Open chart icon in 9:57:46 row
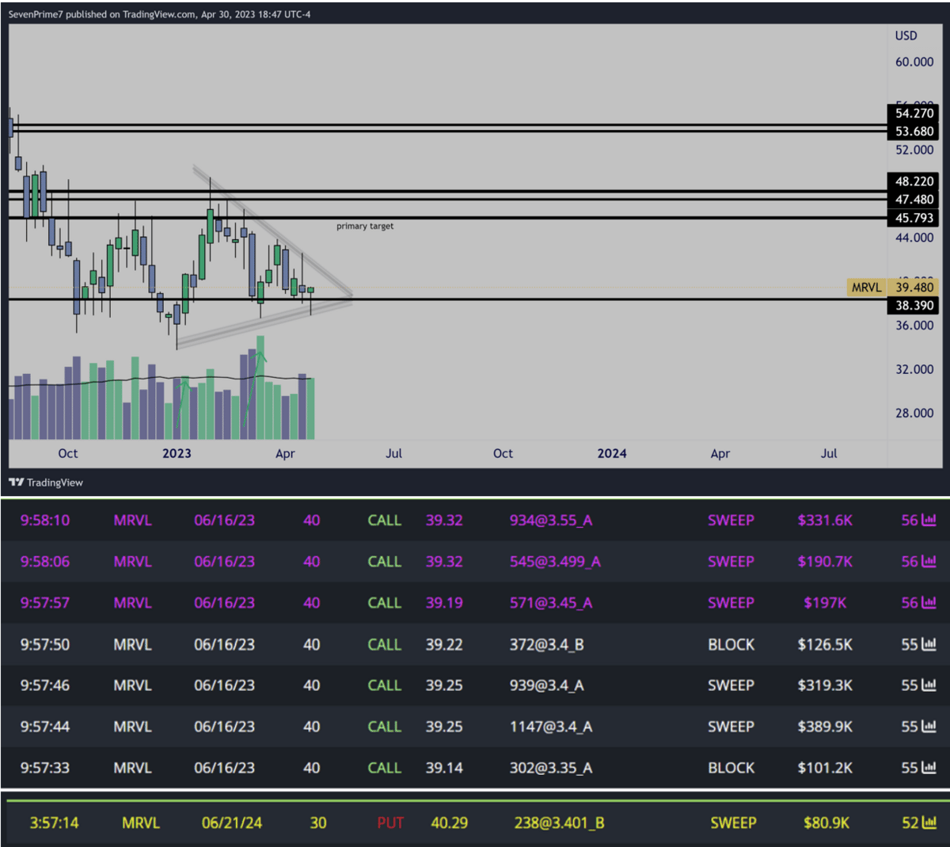The image size is (950, 847). 929,685
